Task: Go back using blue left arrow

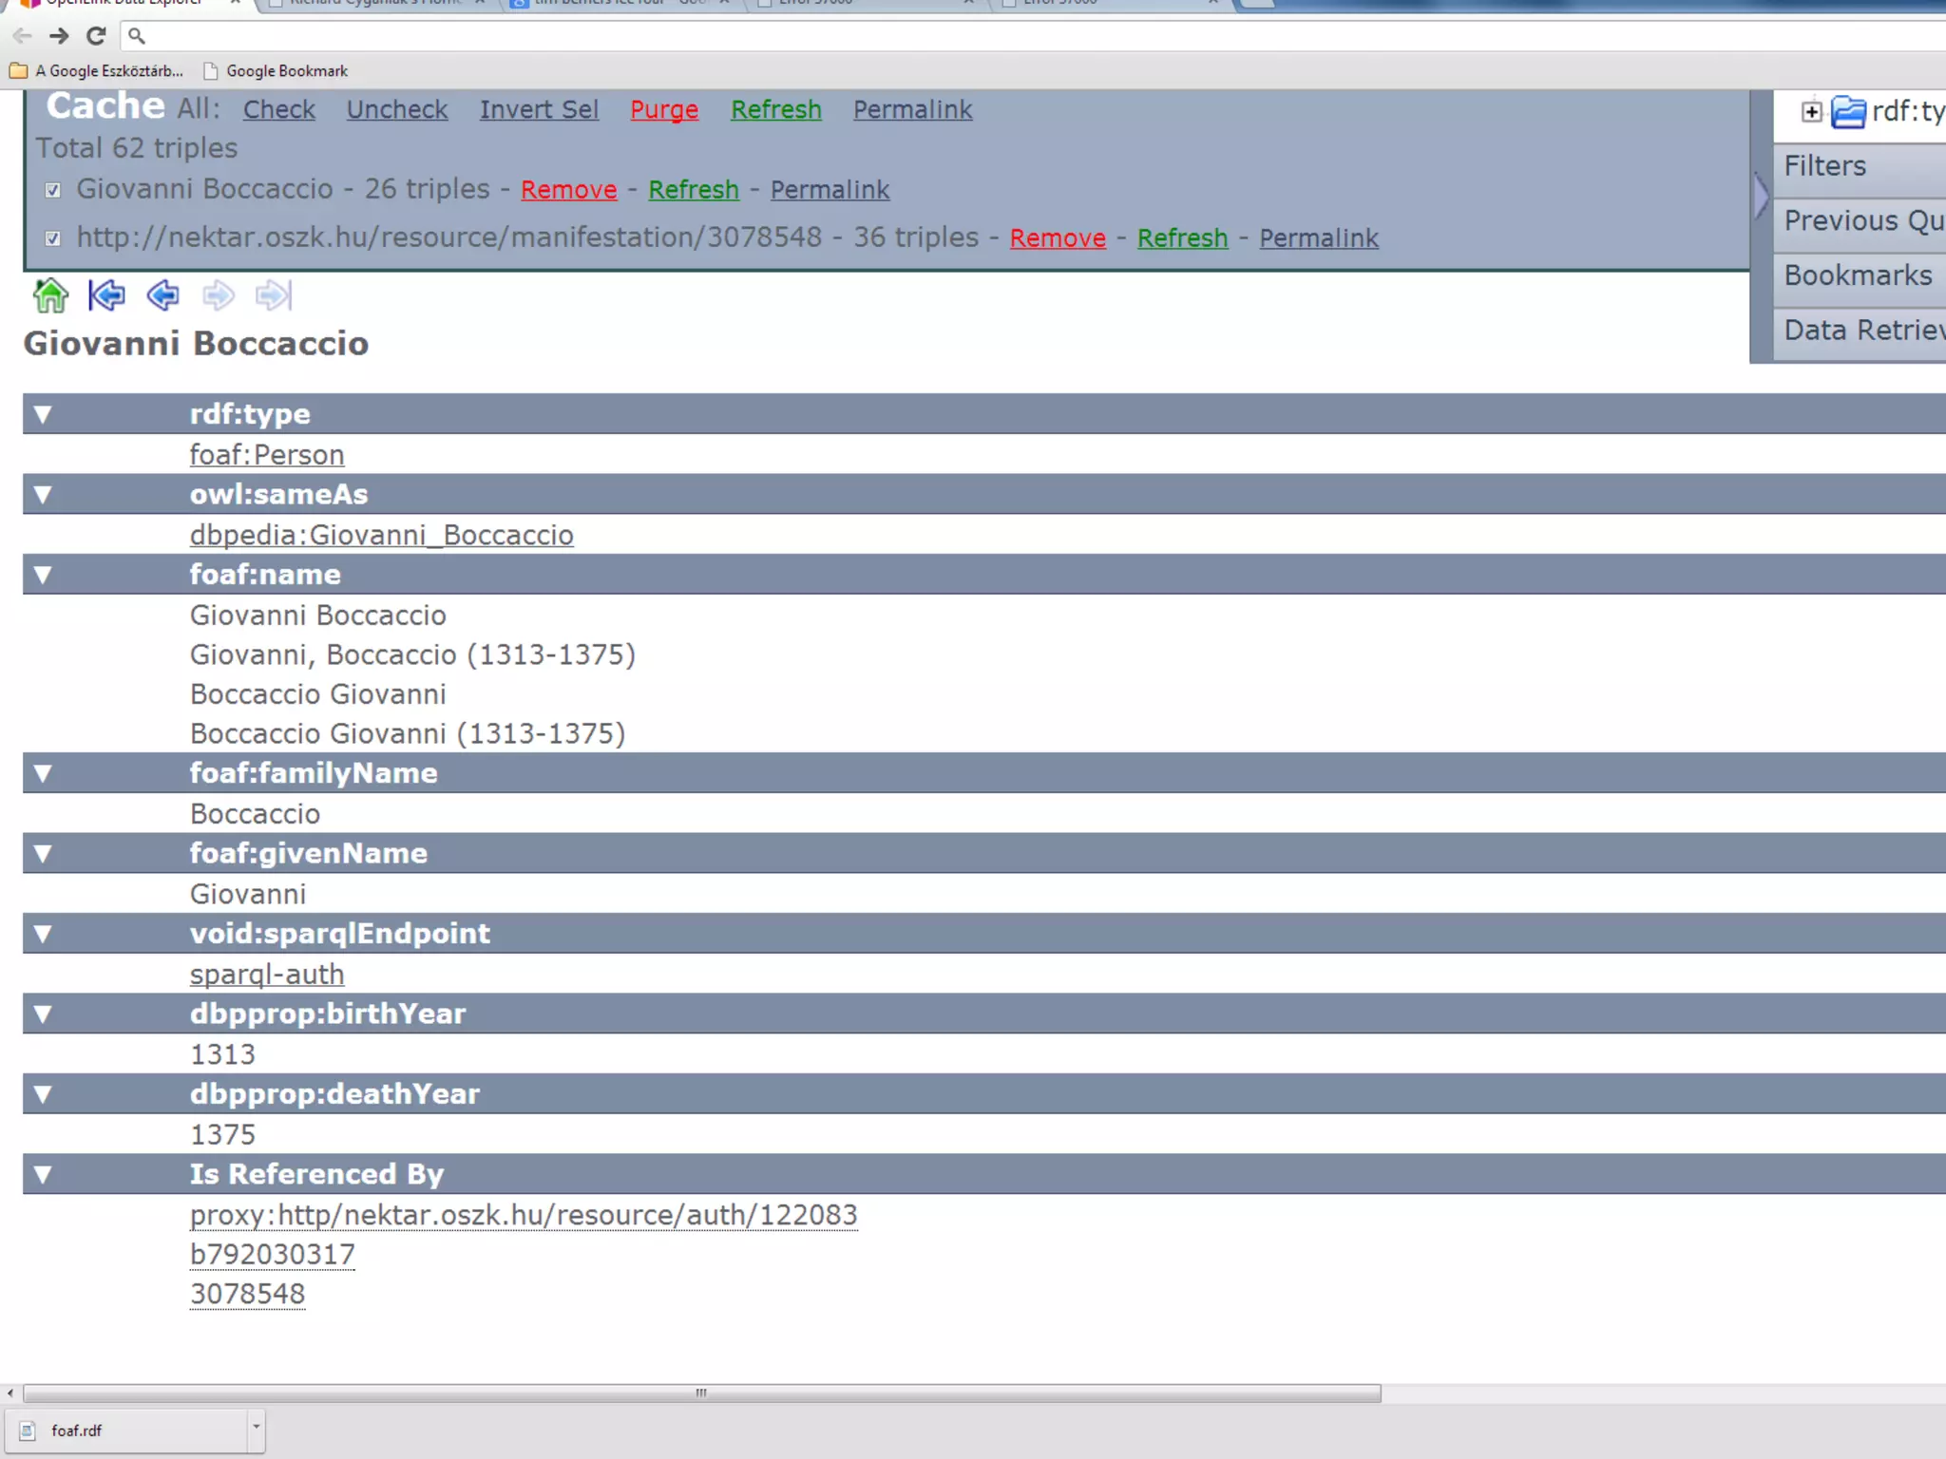Action: click(162, 295)
